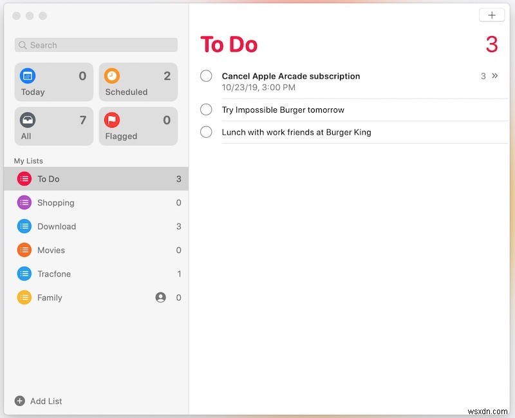Add a new reminder with the plus button
The height and width of the screenshot is (418, 515).
492,15
